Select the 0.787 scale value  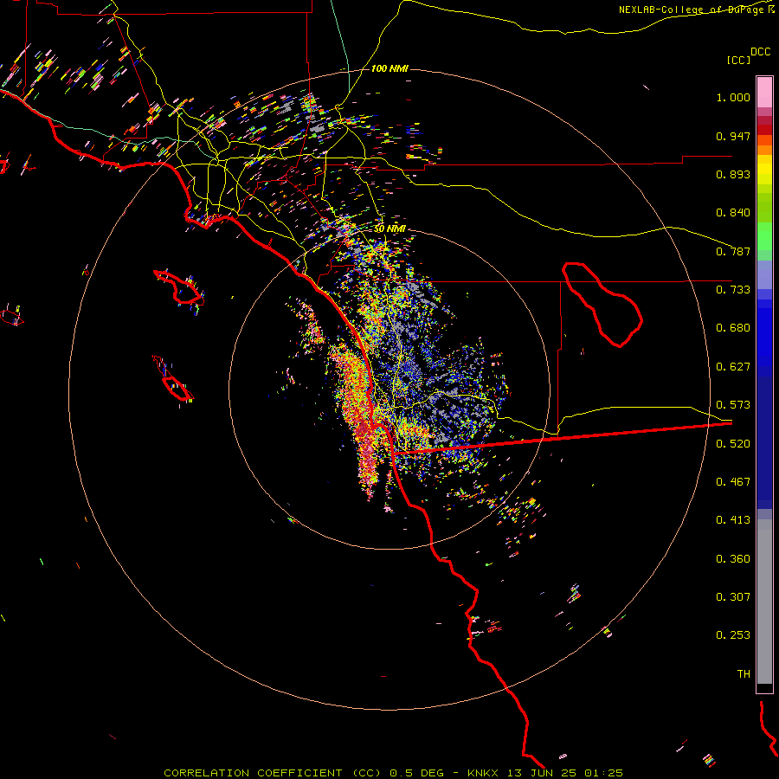tap(733, 251)
